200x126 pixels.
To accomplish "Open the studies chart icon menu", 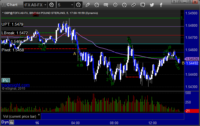I will [x=97, y=5].
